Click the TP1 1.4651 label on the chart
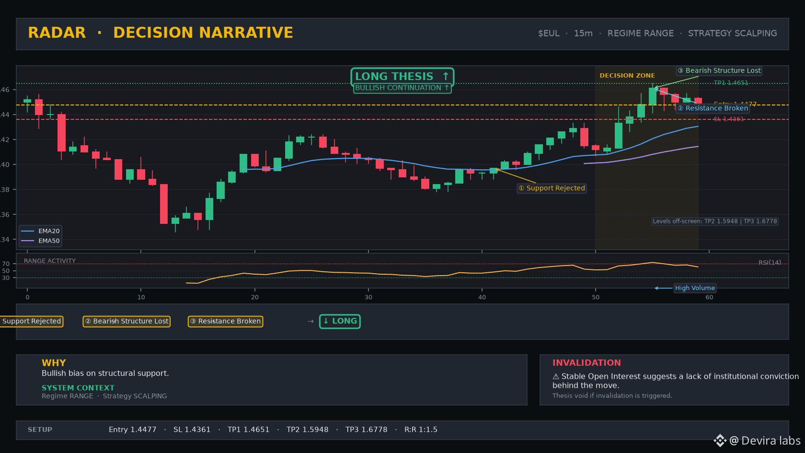This screenshot has height=453, width=805. tap(731, 83)
